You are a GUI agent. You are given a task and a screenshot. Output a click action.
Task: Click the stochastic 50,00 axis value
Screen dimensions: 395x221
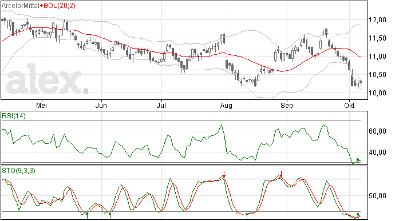point(378,196)
